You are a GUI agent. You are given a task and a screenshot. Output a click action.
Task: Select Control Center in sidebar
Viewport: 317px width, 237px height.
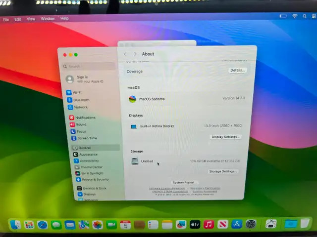point(89,167)
